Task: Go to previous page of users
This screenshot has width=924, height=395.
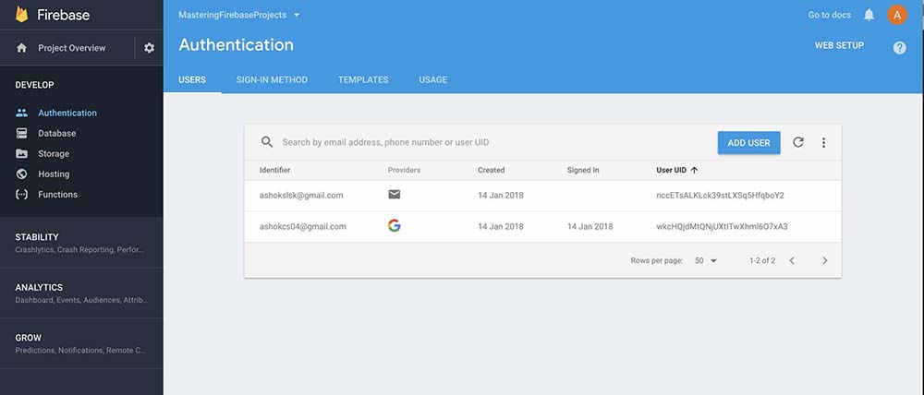Action: [x=792, y=261]
